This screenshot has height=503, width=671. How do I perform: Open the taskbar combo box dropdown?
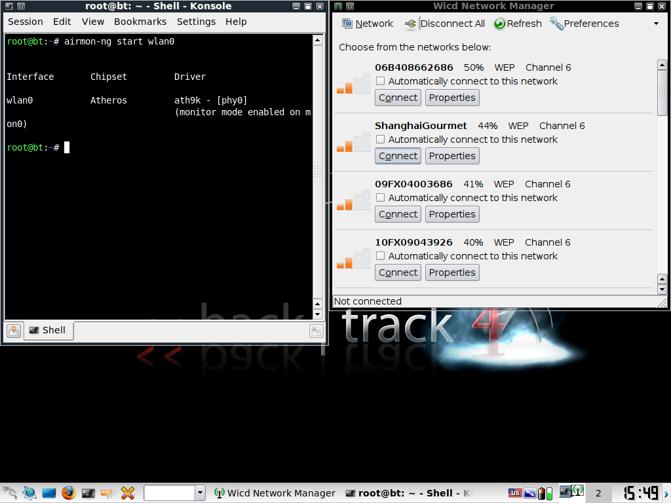[200, 493]
